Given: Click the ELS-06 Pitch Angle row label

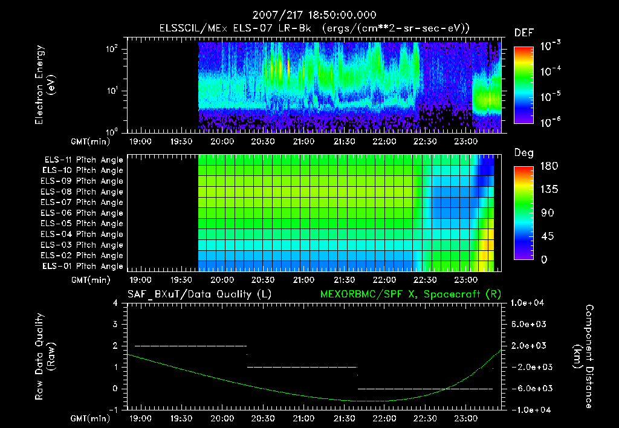Looking at the screenshot, I should coord(82,213).
